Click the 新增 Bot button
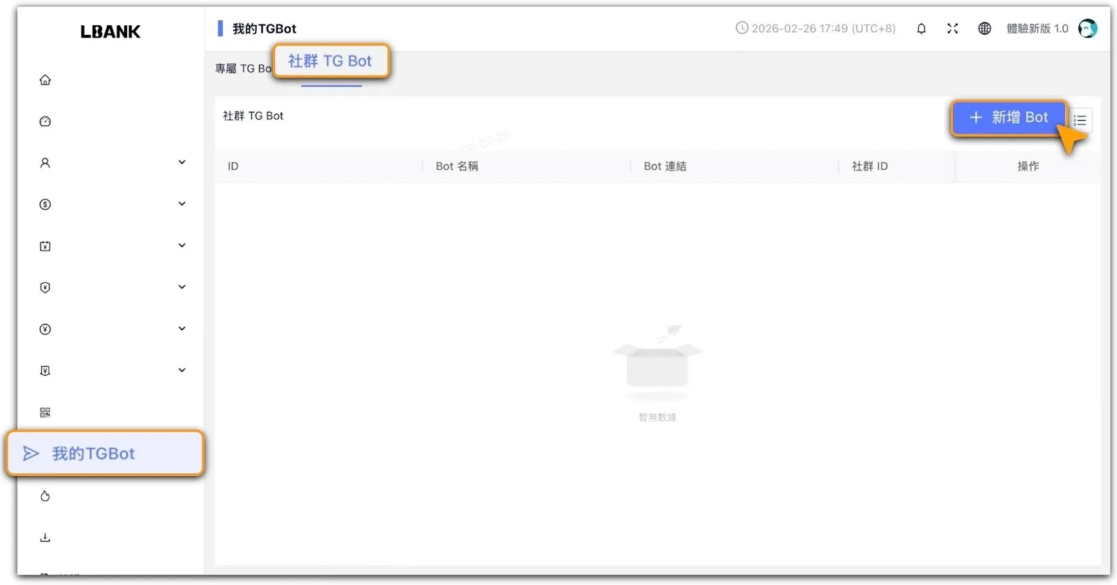The width and height of the screenshot is (1117, 585). click(x=1009, y=117)
